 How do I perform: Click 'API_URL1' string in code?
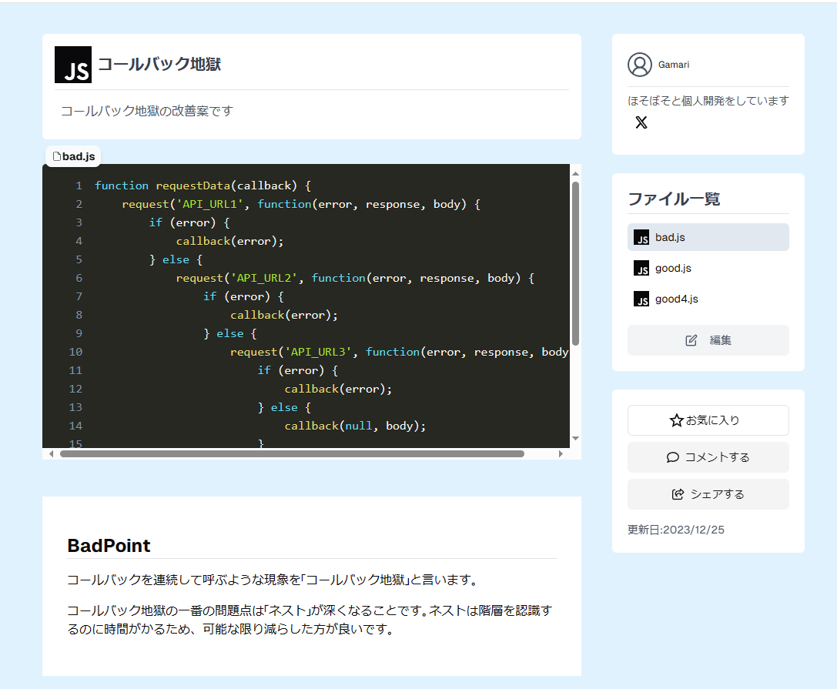pyautogui.click(x=209, y=205)
